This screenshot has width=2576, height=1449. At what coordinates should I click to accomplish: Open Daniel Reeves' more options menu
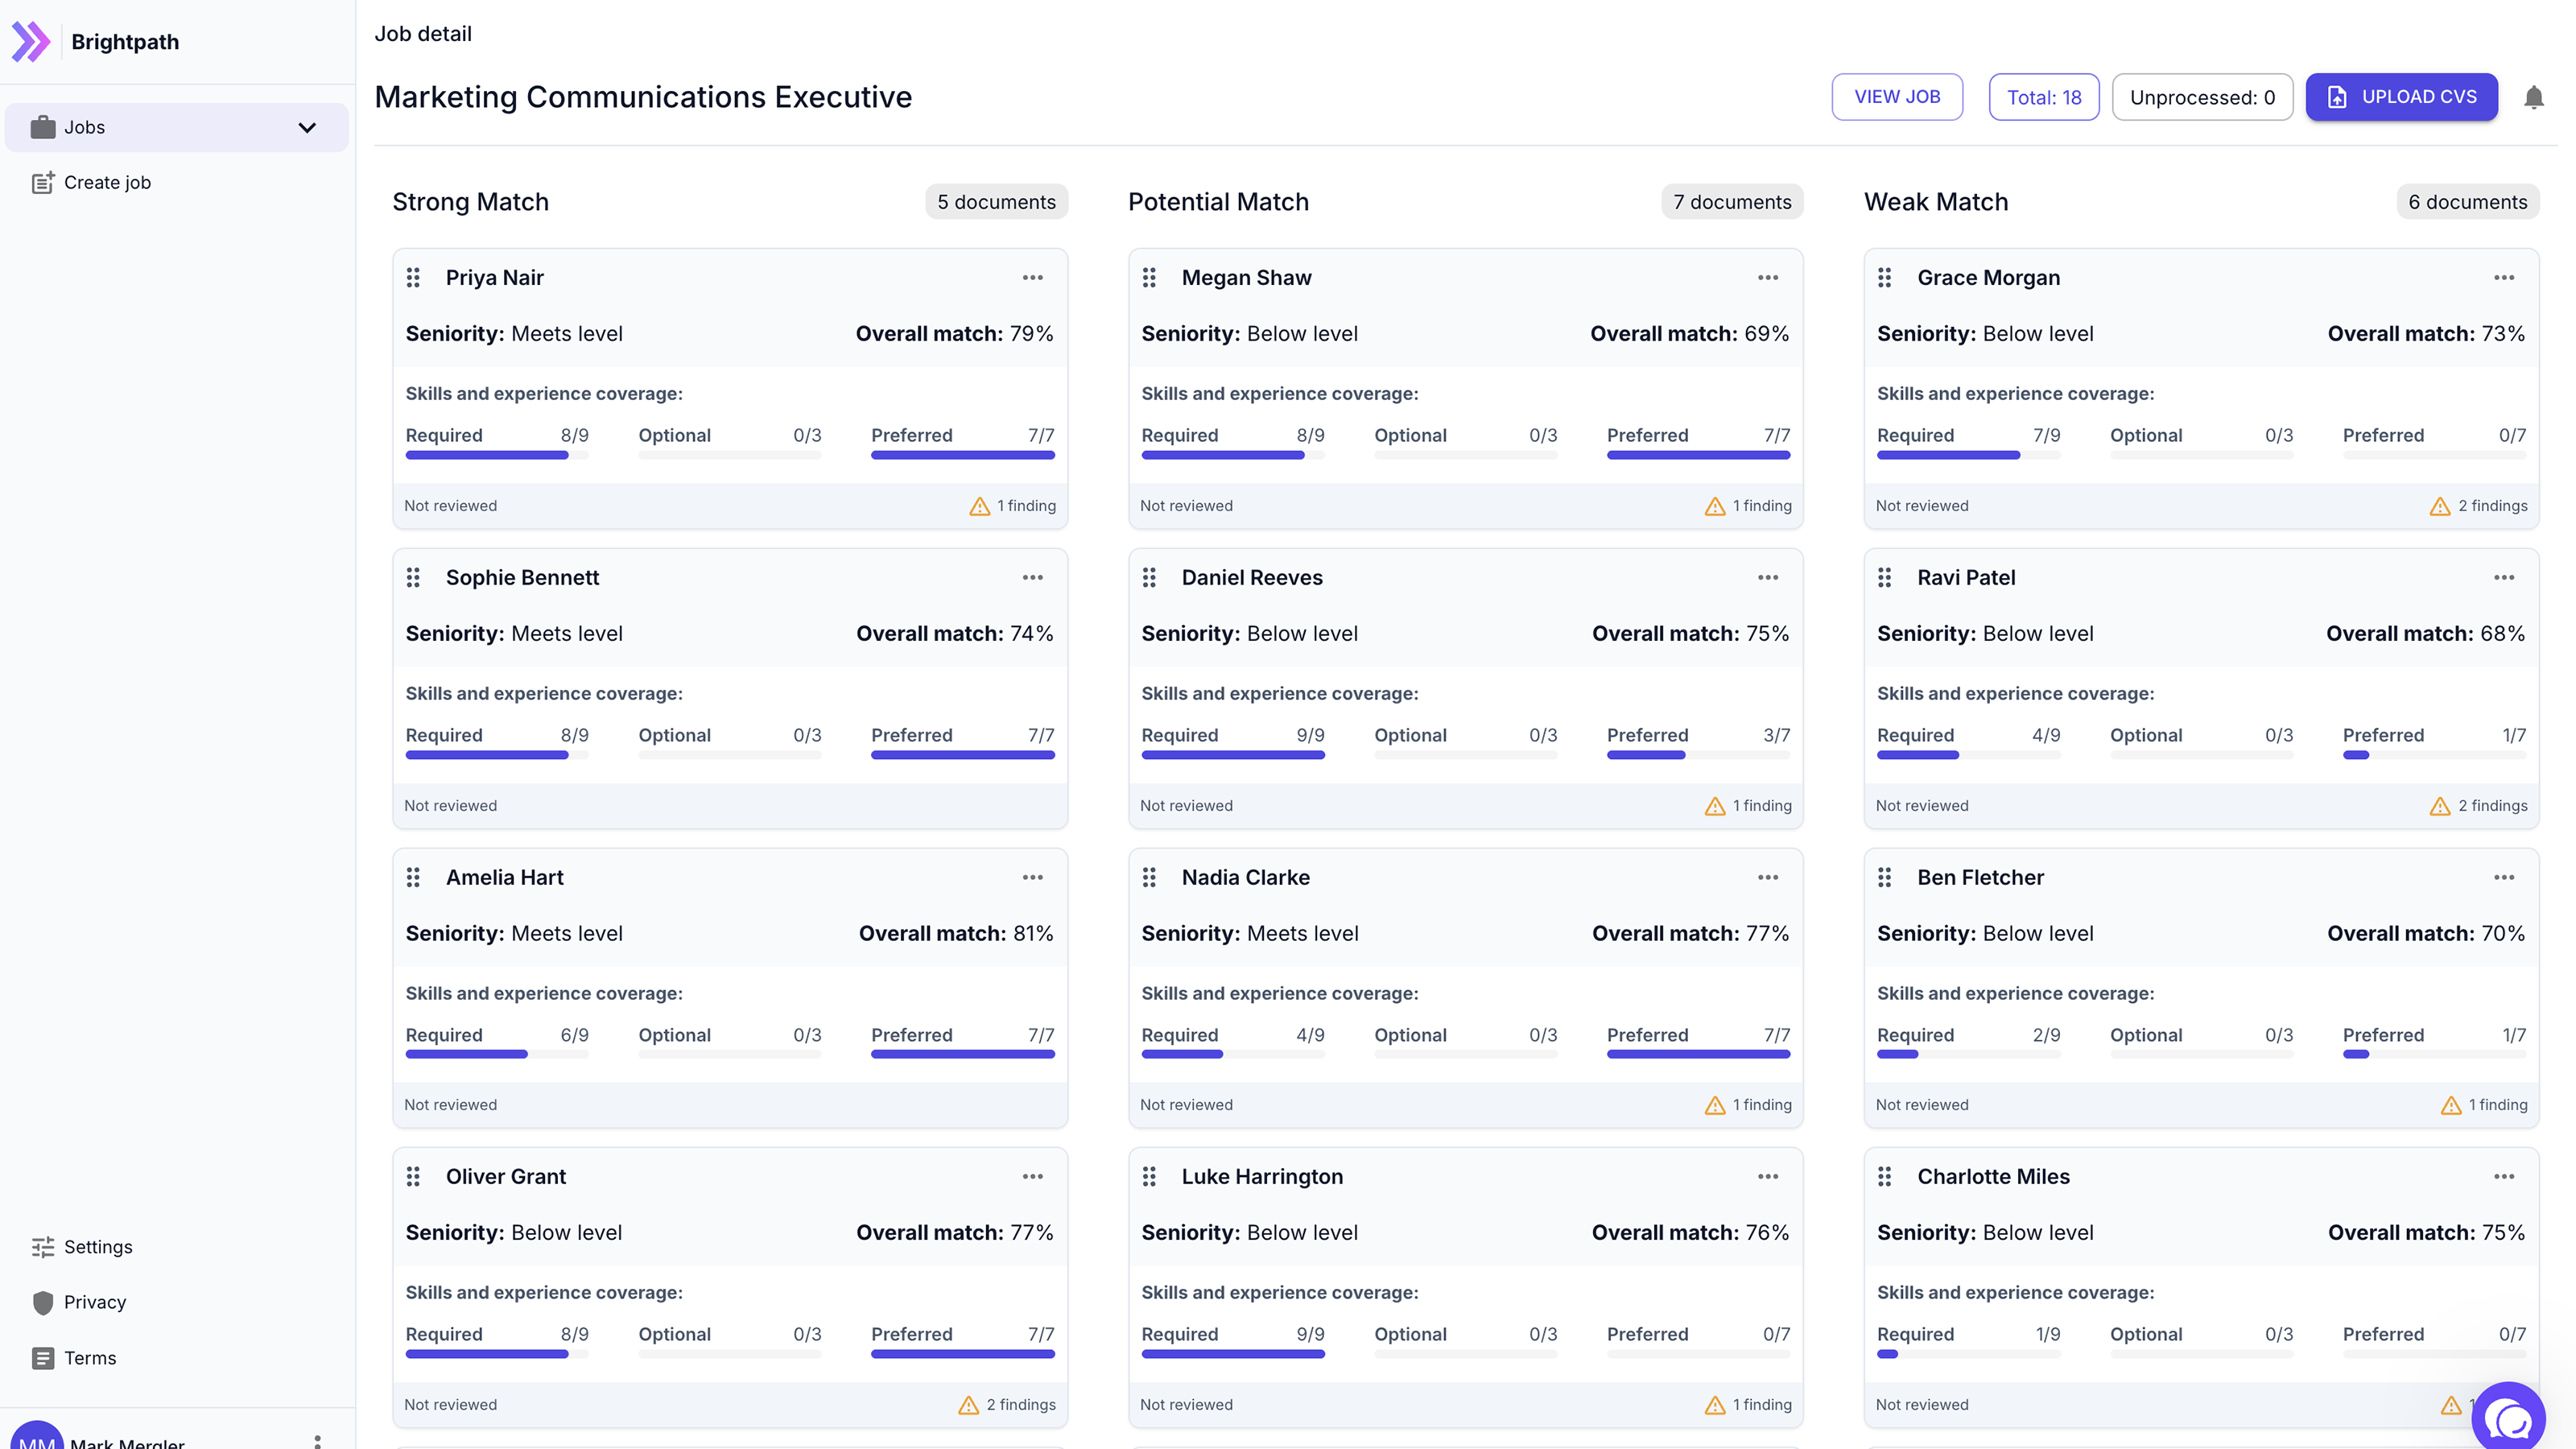pyautogui.click(x=1768, y=577)
